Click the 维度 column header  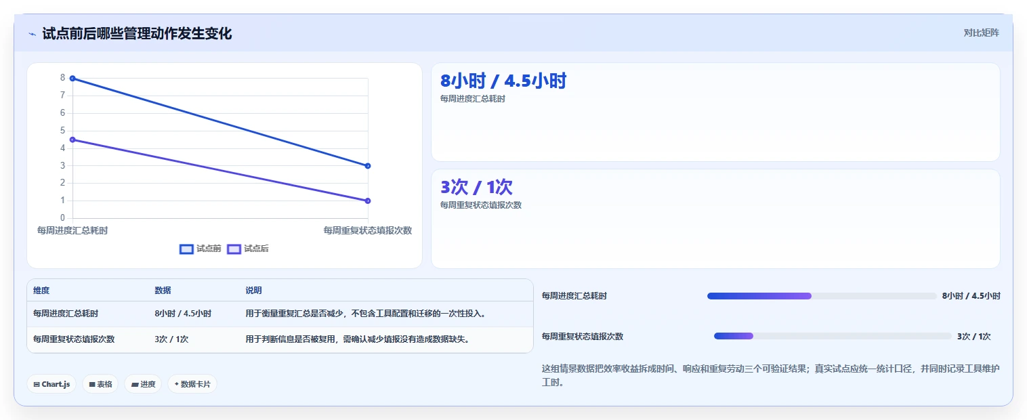click(x=41, y=291)
